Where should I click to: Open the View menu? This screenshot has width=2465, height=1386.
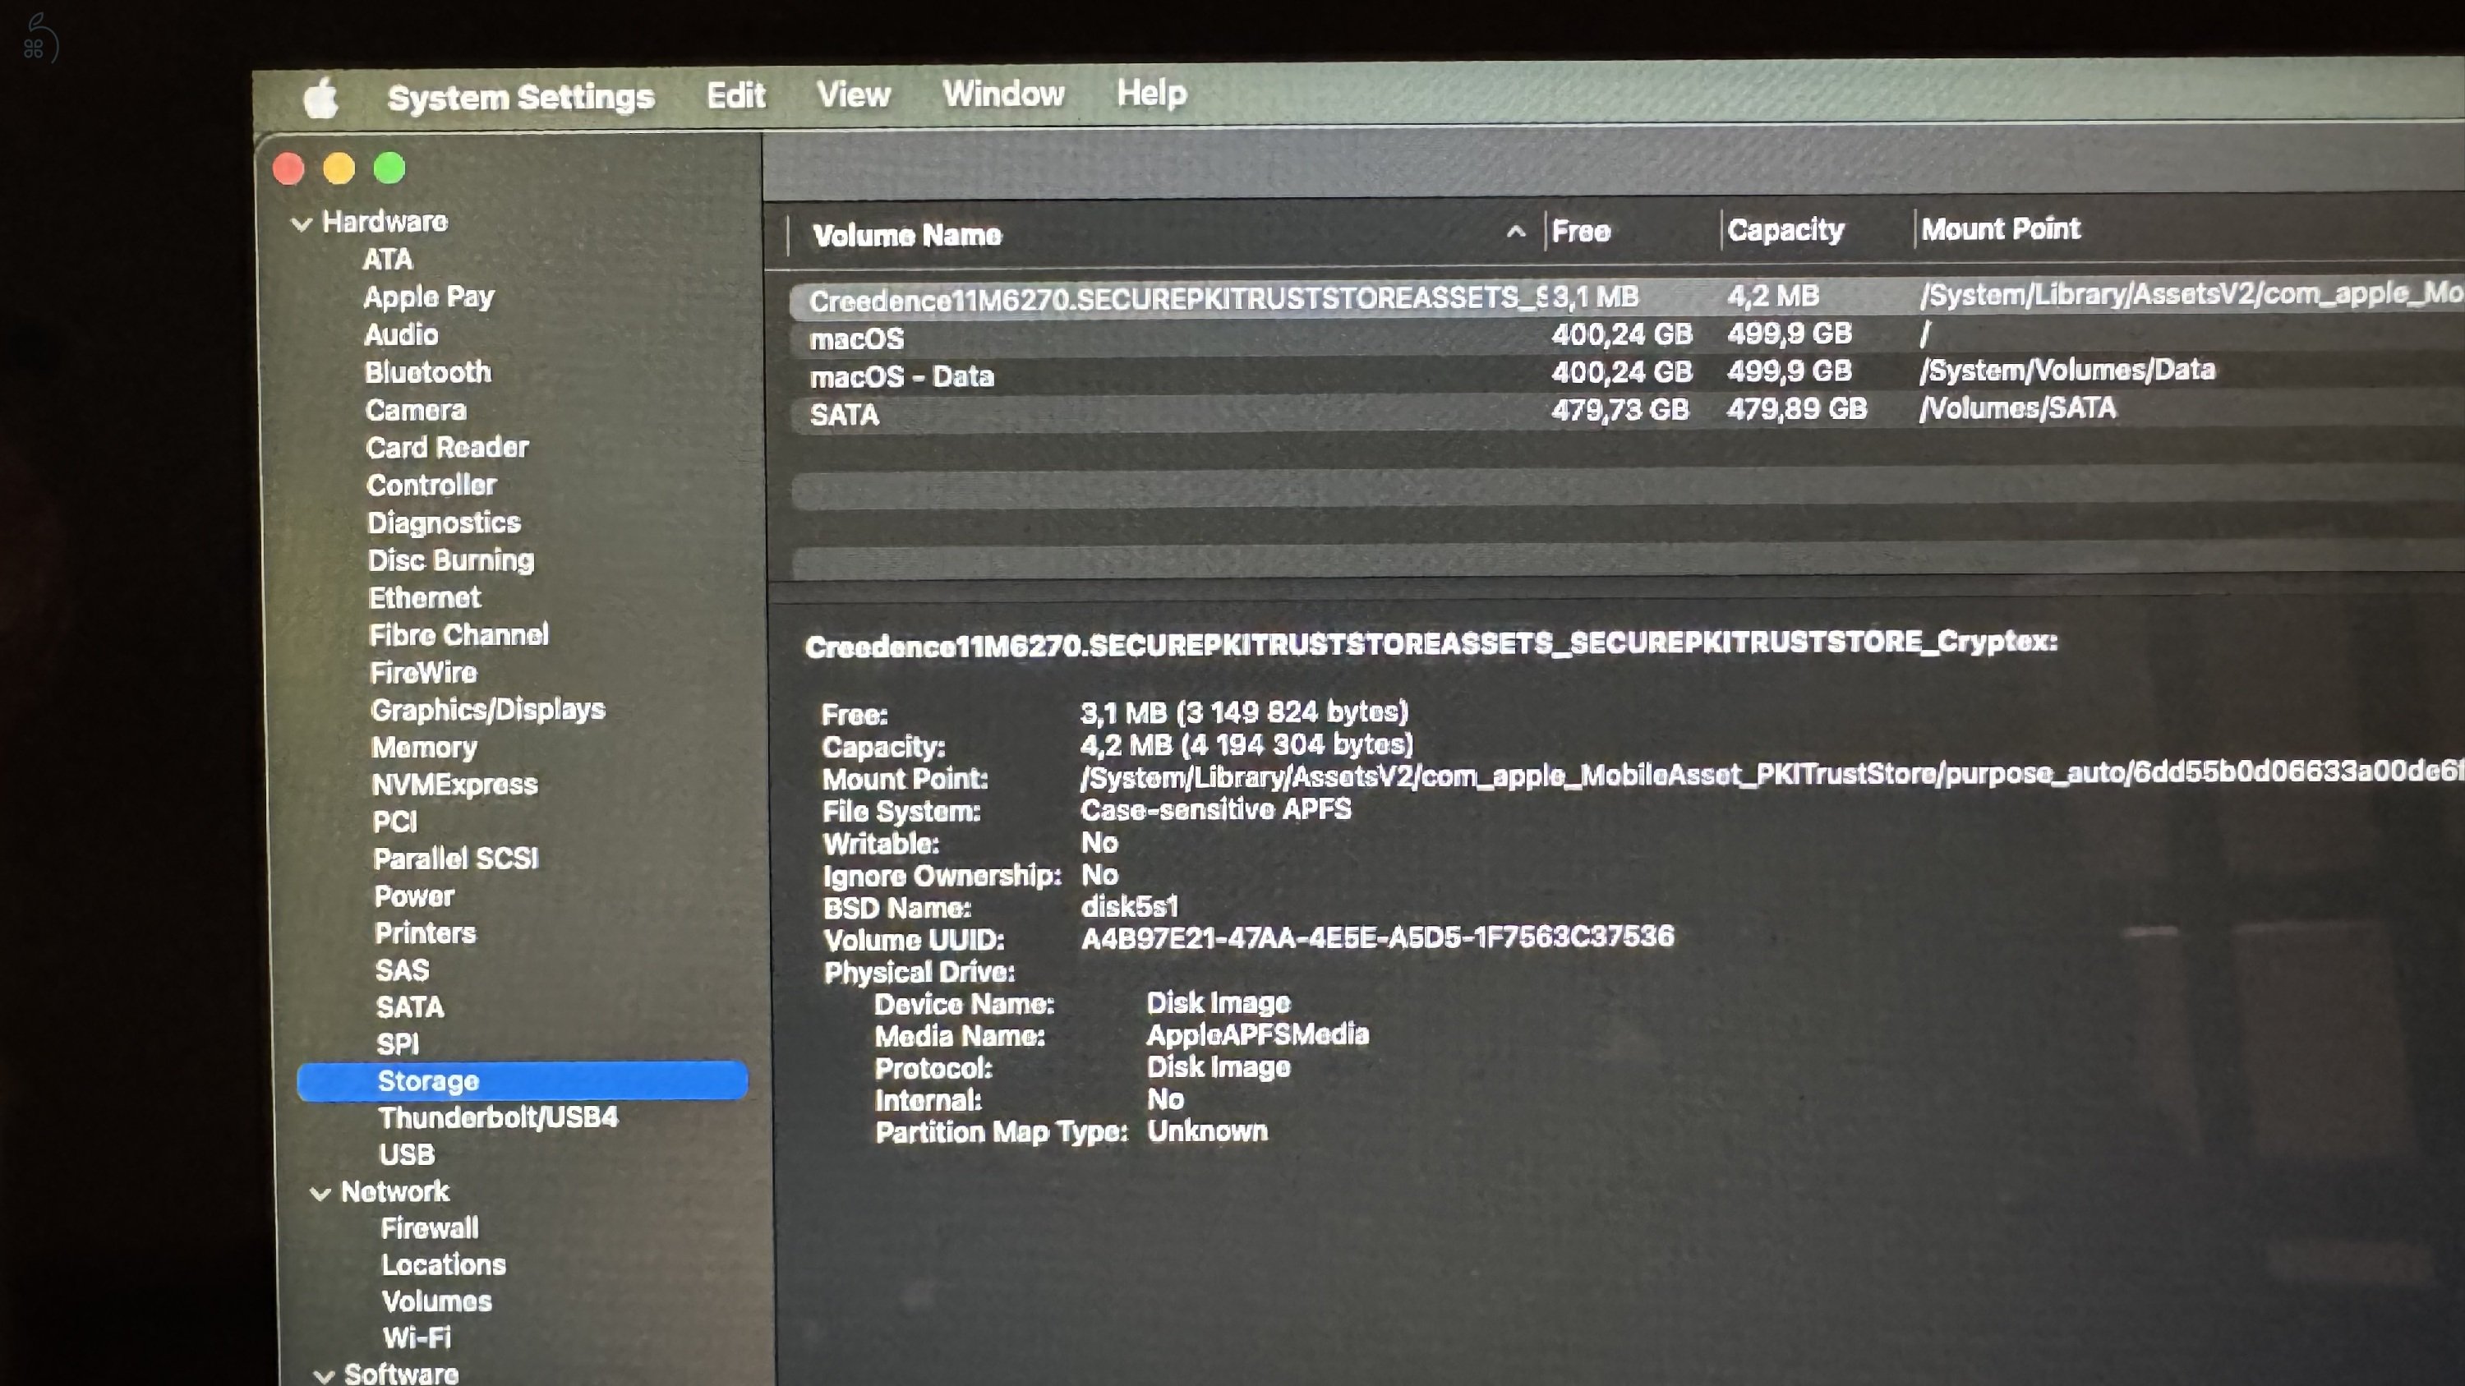853,94
